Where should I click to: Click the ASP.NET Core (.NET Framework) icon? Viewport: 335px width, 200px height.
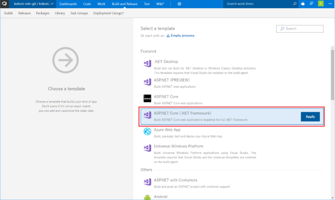click(147, 115)
